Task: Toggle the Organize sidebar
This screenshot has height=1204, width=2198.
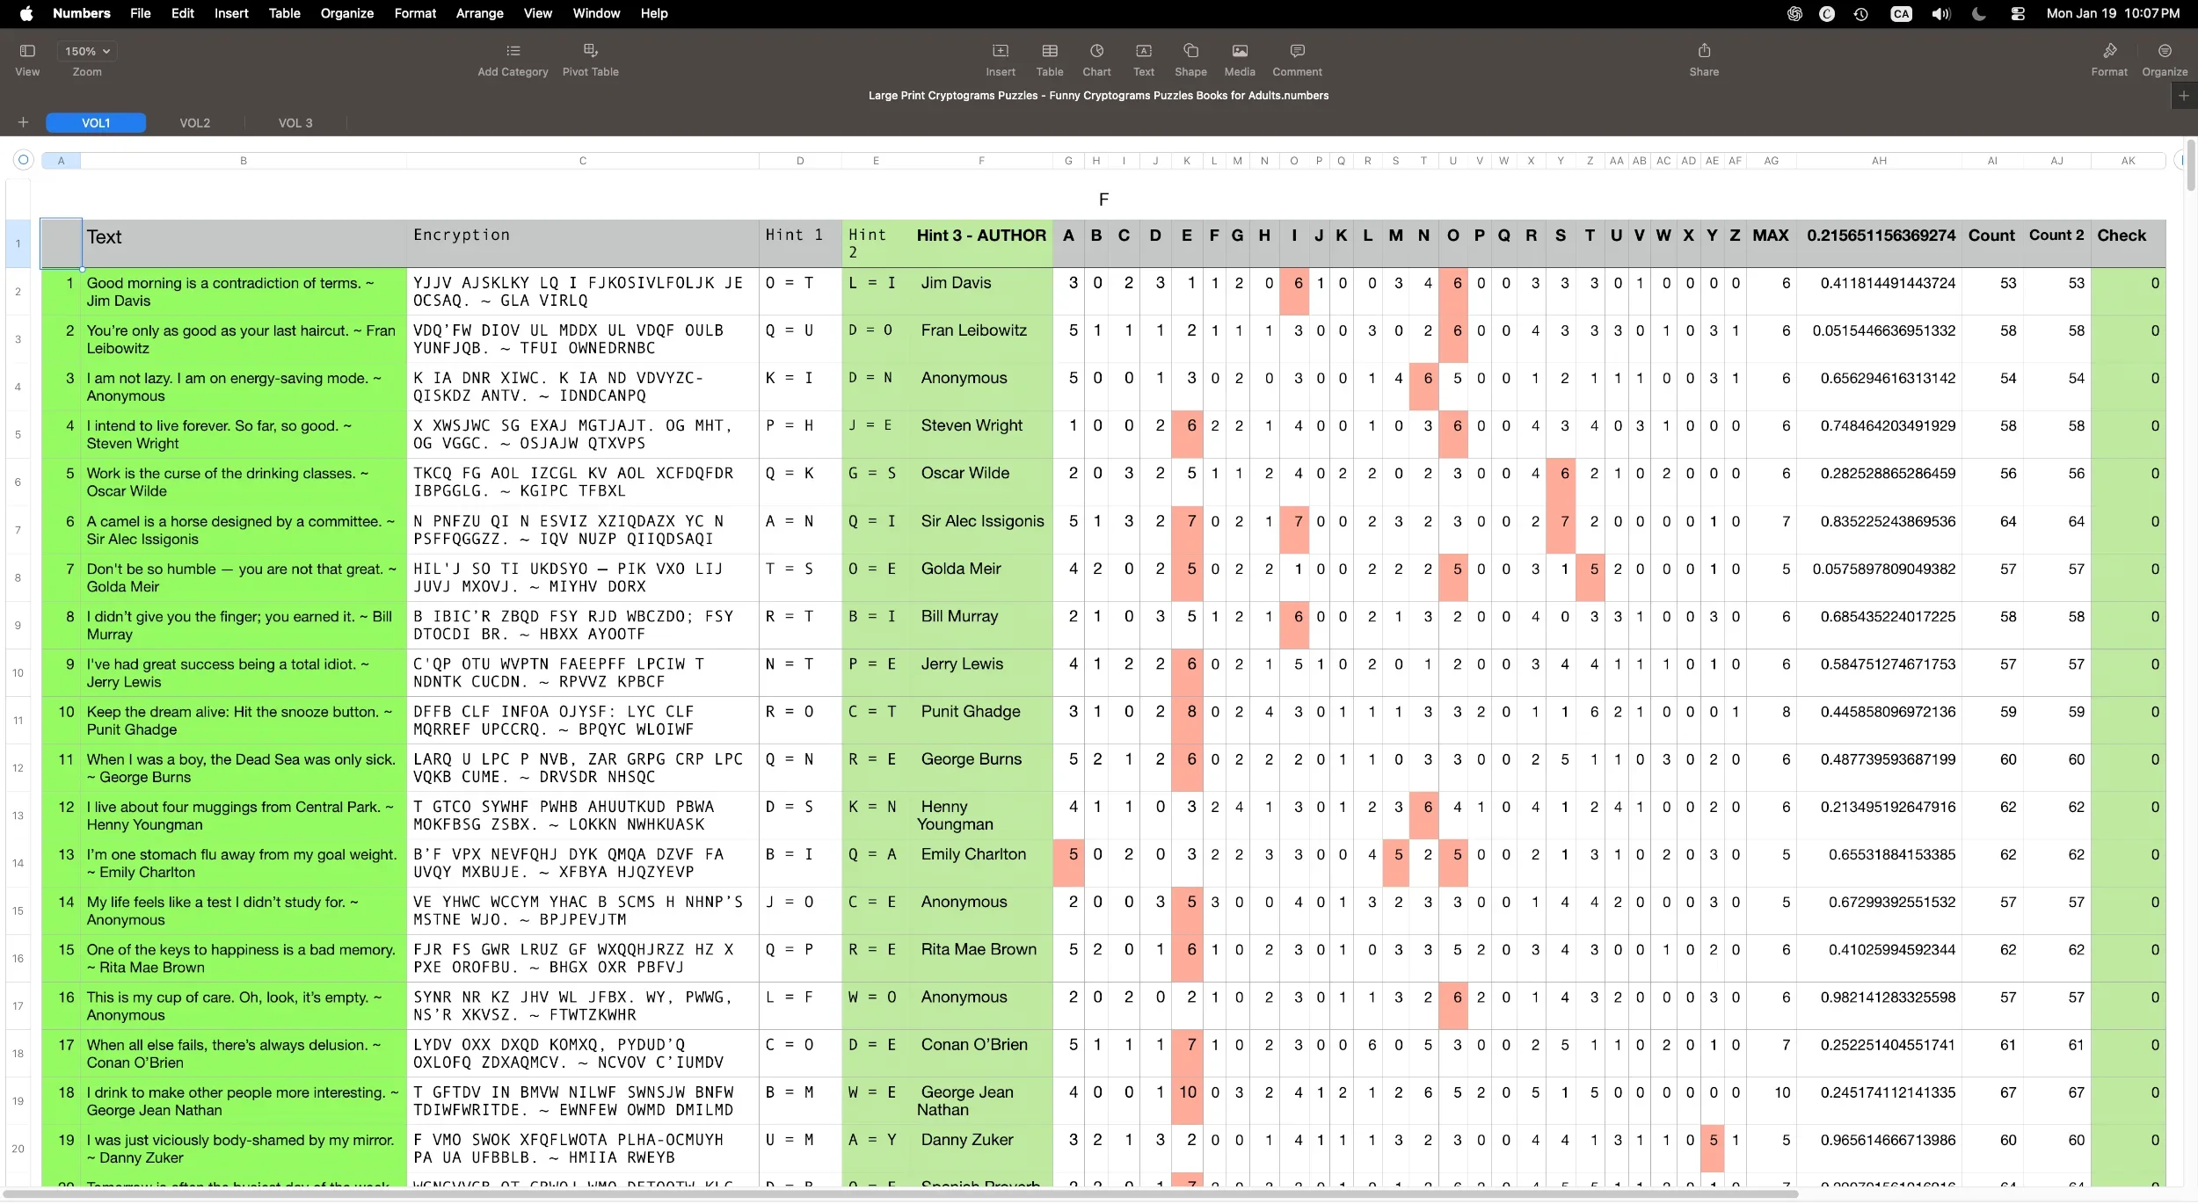Action: coord(2164,52)
